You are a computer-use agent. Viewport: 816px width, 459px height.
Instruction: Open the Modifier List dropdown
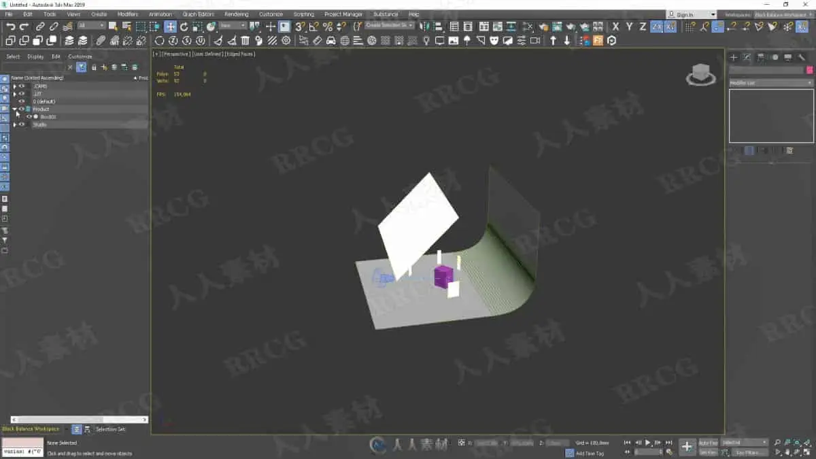coord(771,83)
